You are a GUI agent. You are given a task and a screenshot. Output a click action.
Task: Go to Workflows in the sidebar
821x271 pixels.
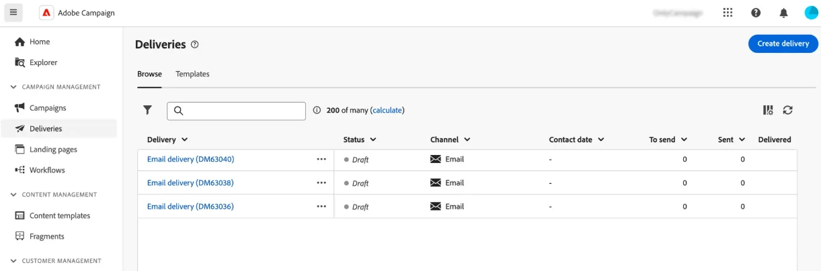coord(47,170)
